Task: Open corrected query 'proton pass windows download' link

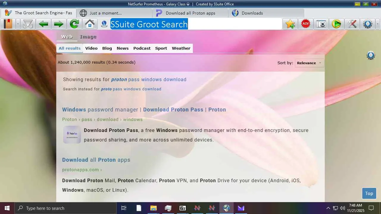Action: coord(149,80)
